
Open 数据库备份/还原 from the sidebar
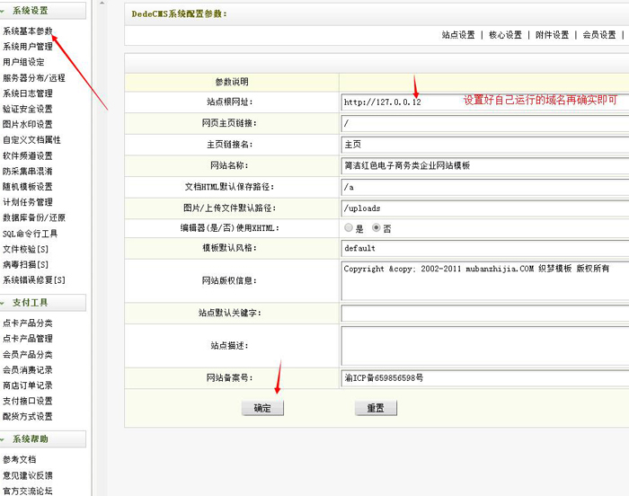pyautogui.click(x=33, y=217)
